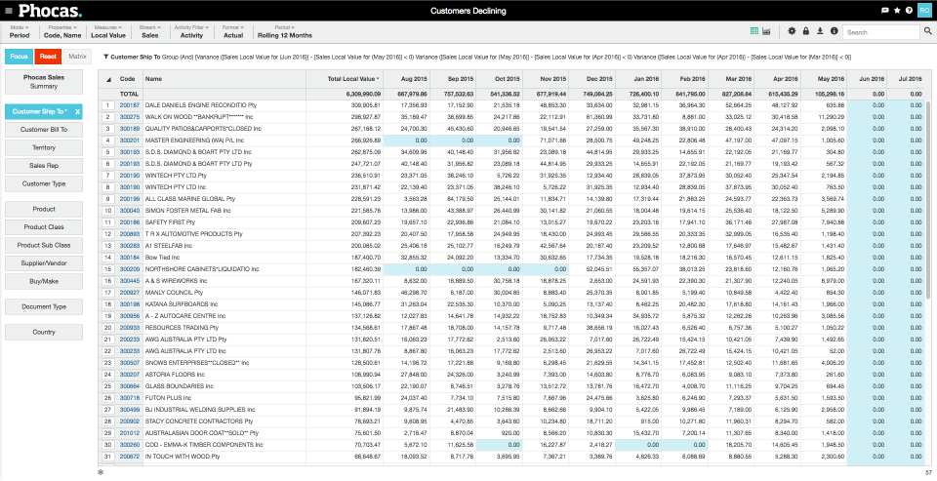Click the Aug 2015 column header
Image resolution: width=937 pixels, height=481 pixels.
click(x=406, y=79)
